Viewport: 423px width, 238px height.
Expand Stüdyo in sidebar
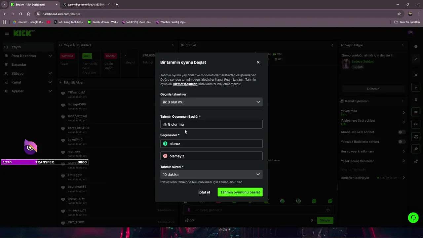(50, 73)
